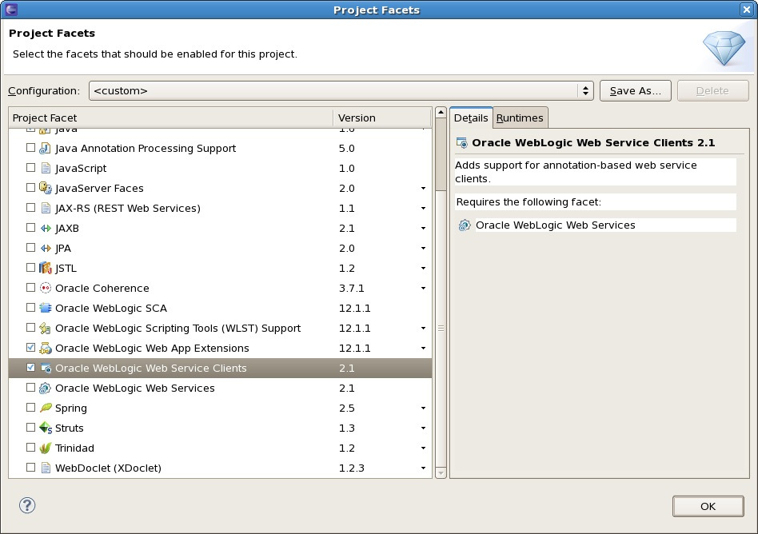Click the JPA facet arrows icon
This screenshot has height=534, width=758.
point(46,248)
